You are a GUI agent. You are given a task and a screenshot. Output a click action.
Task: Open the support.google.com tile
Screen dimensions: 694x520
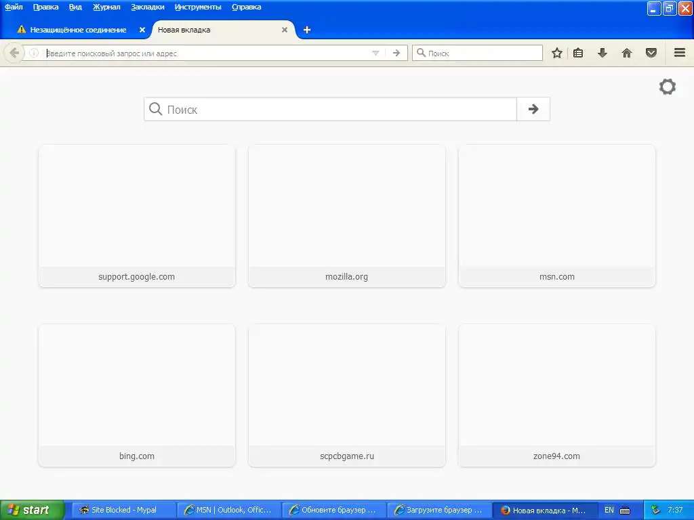[137, 216]
